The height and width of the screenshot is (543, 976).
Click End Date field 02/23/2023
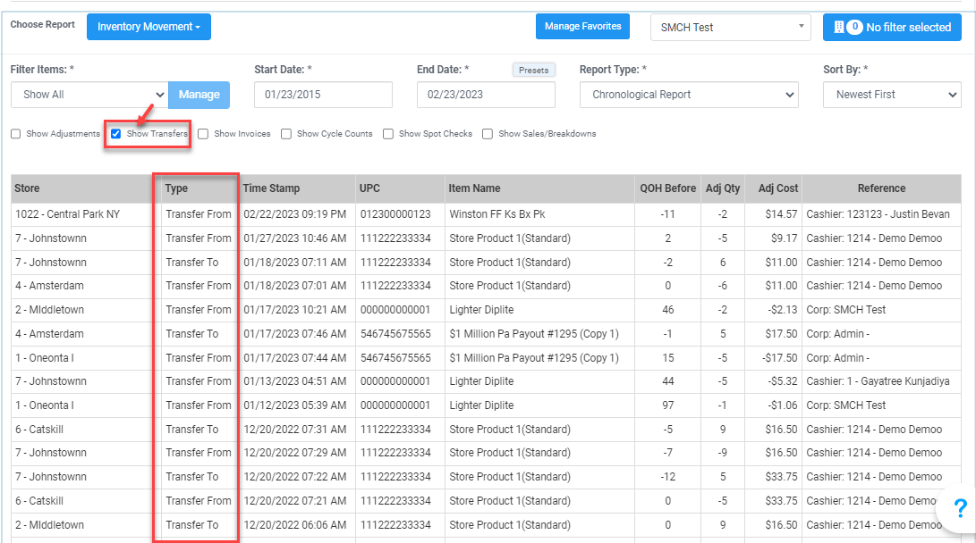486,95
